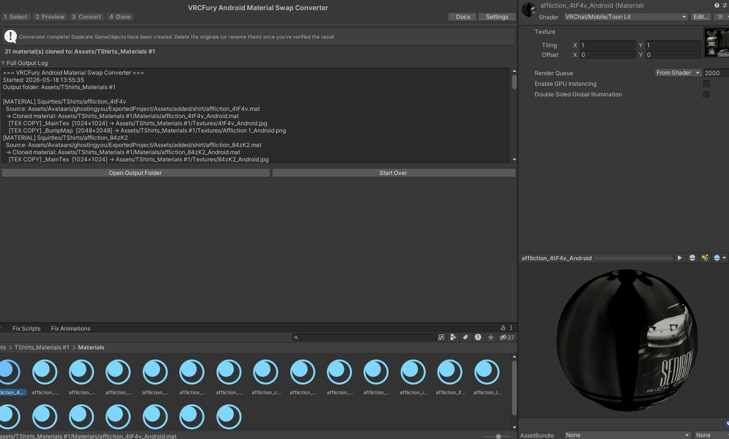Open the Fix Scripts tab
Screen dimensions: 729x439
pyautogui.click(x=27, y=329)
